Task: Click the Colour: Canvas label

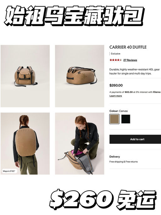Action: [119, 111]
